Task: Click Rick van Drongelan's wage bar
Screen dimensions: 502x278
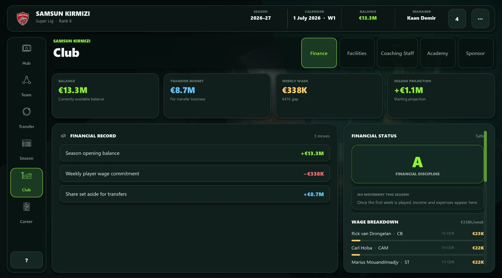Action: (x=418, y=240)
